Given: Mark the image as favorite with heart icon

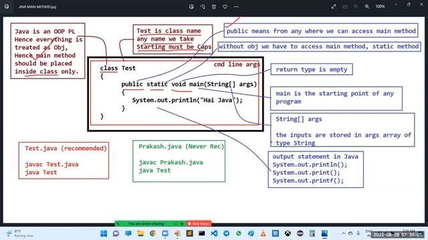Looking at the screenshot, I should [x=225, y=7].
